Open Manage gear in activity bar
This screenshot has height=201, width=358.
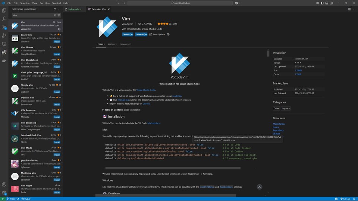pyautogui.click(x=4, y=193)
